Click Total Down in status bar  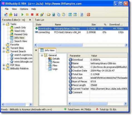(x=78, y=109)
